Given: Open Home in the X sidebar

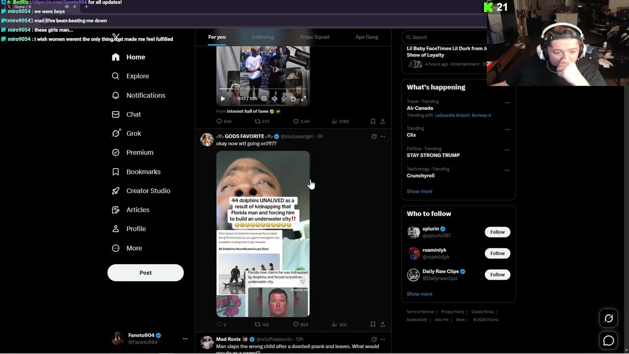Looking at the screenshot, I should coord(128,57).
